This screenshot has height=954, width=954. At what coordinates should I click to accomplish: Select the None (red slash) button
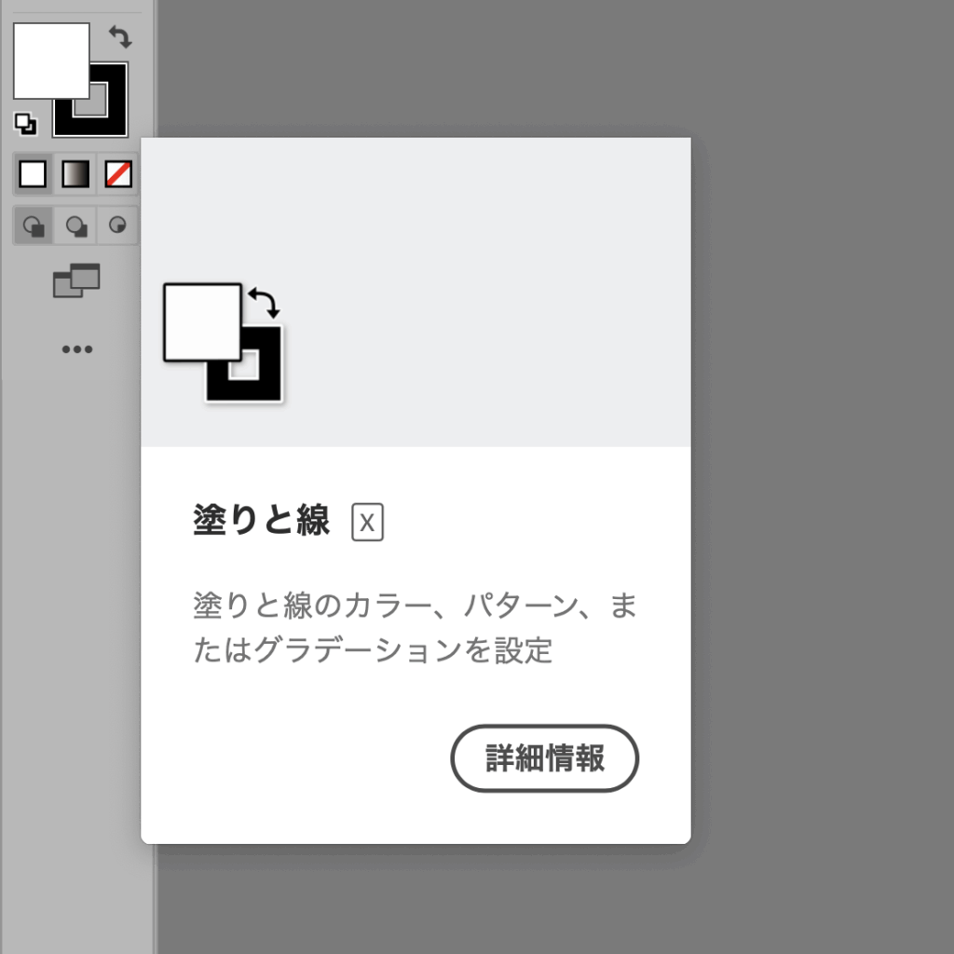pyautogui.click(x=118, y=174)
